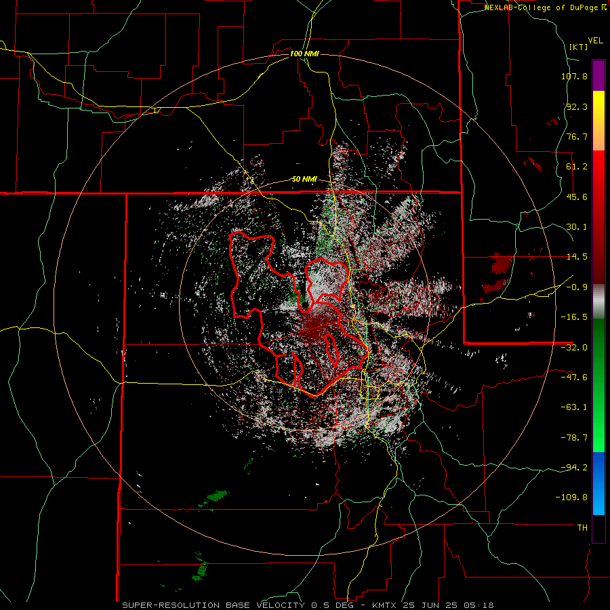The height and width of the screenshot is (610, 610).
Task: Click the -94.2 scale label
Action: (x=574, y=467)
